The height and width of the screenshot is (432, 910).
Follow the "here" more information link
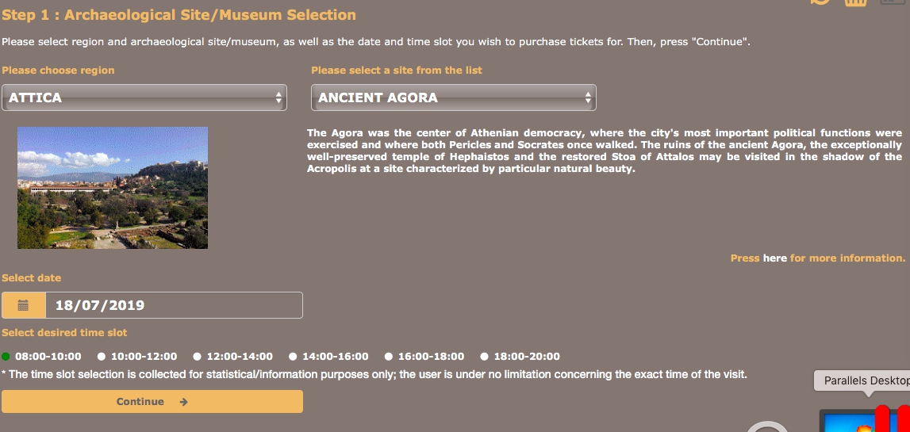point(774,258)
